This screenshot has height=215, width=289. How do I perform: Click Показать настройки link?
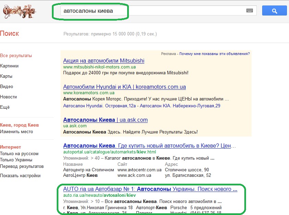tap(20, 175)
